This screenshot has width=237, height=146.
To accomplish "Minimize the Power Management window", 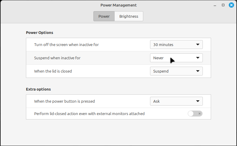I will point(215,5).
